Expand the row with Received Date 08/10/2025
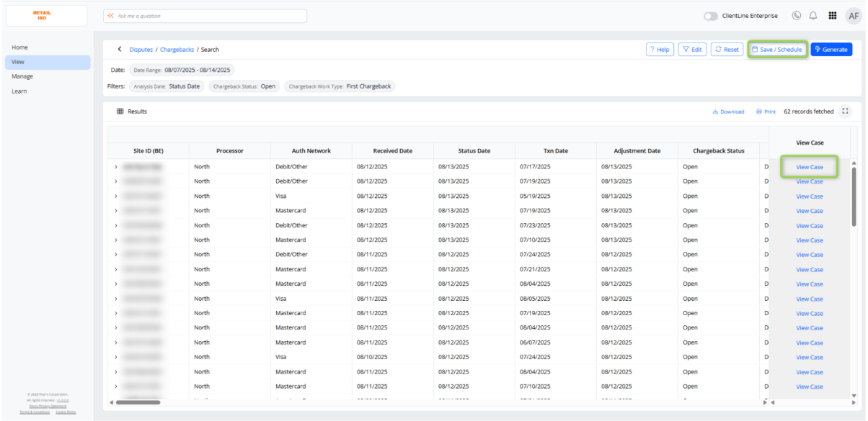The image size is (868, 421). coord(115,357)
